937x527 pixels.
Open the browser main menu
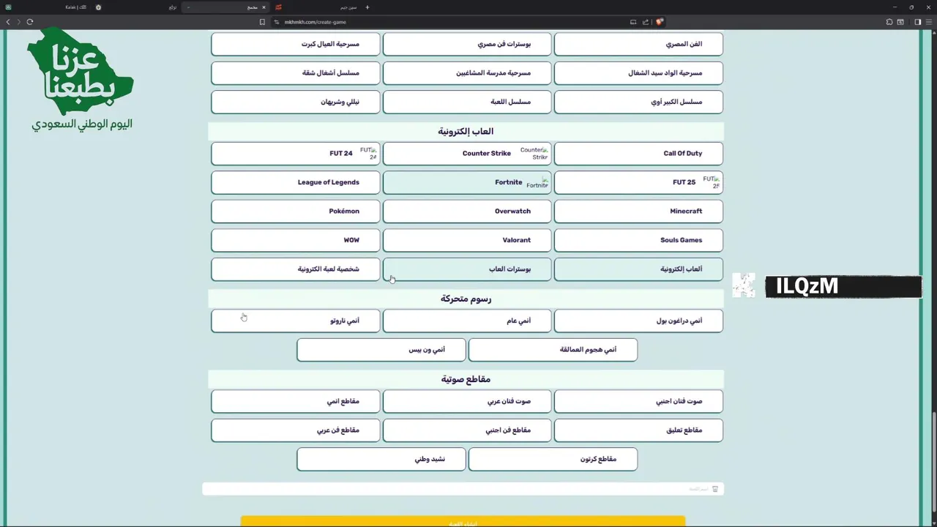tap(928, 22)
